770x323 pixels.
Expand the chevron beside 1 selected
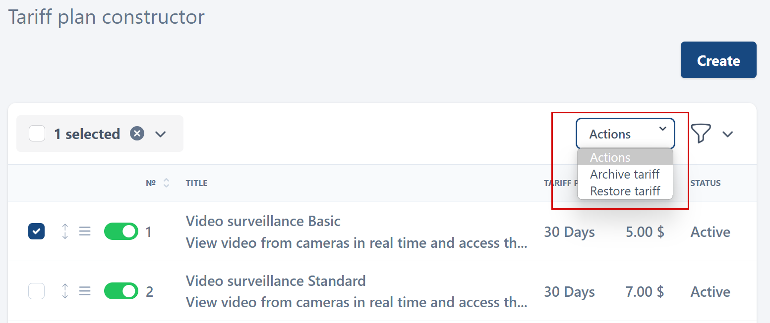[x=160, y=134]
